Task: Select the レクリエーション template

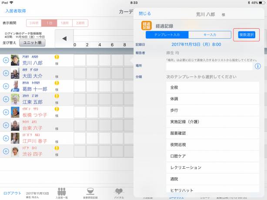Action: pos(213,168)
